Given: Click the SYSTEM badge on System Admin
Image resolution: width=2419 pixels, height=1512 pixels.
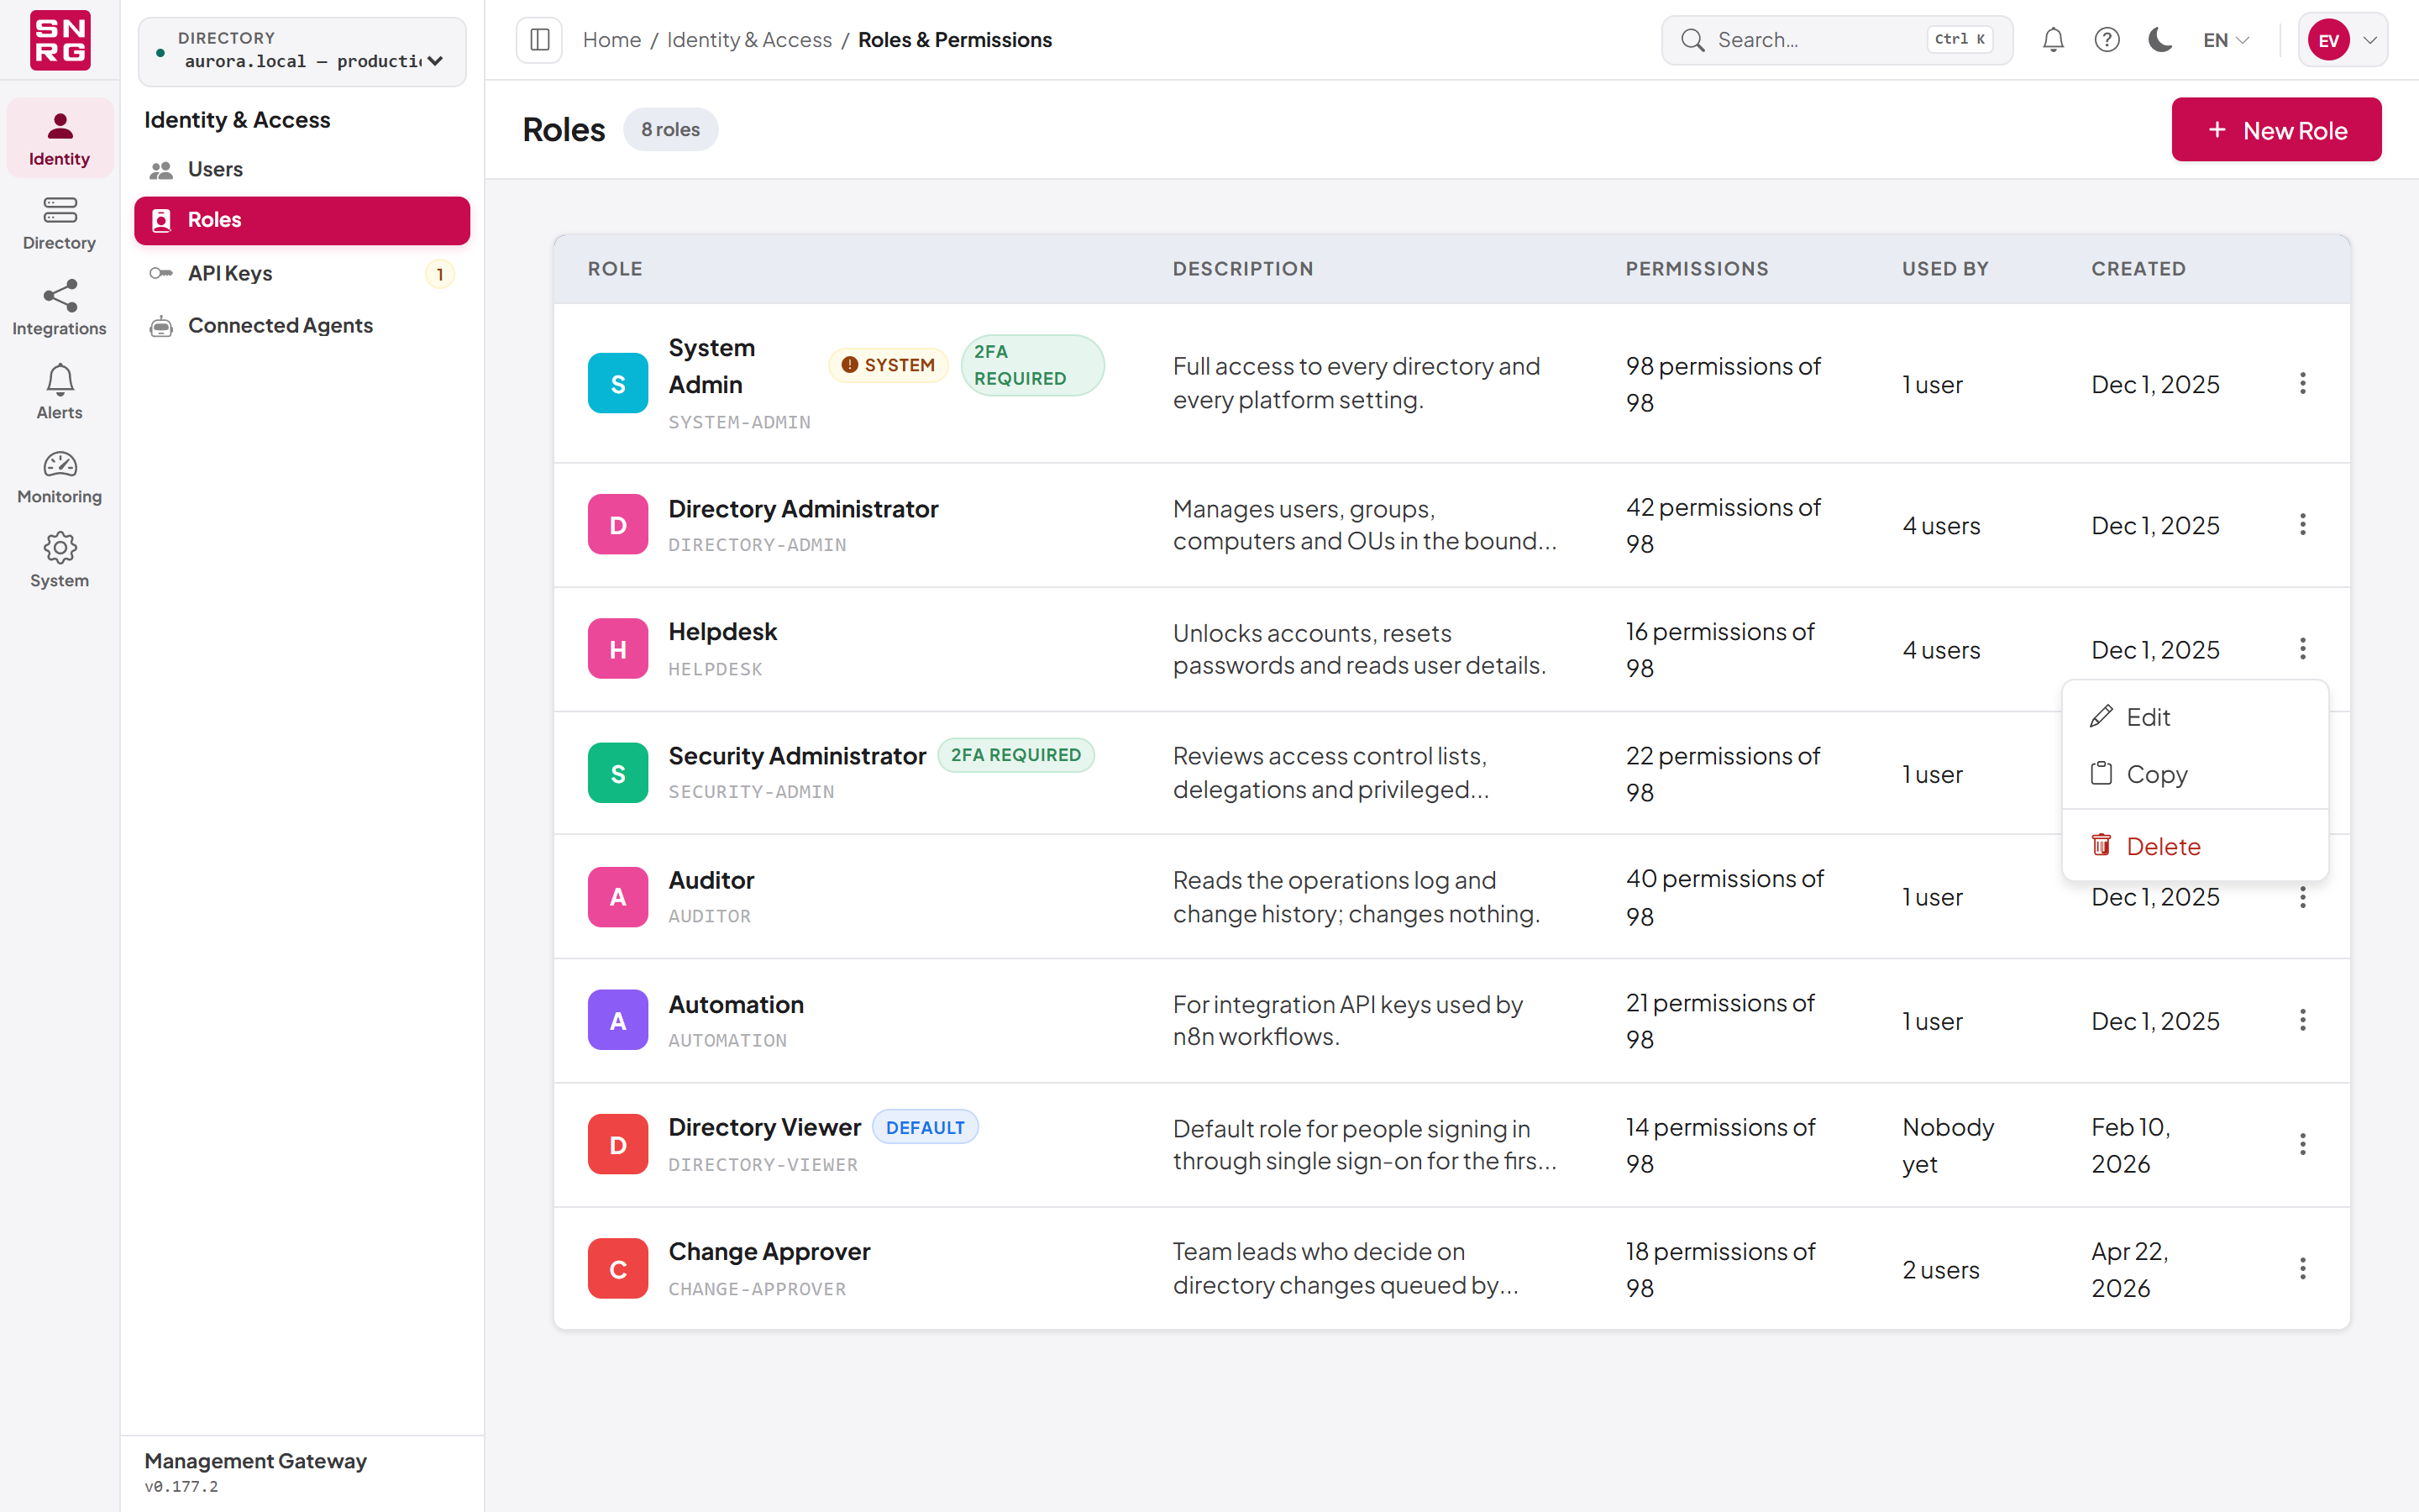Looking at the screenshot, I should [888, 365].
